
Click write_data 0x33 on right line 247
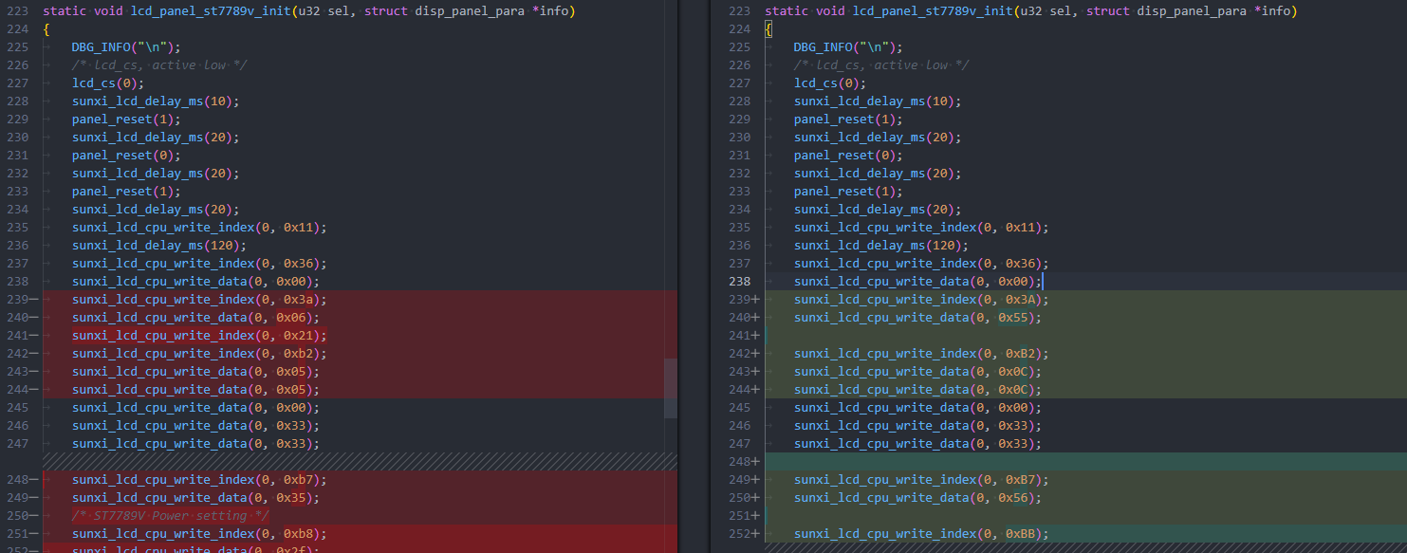918,444
